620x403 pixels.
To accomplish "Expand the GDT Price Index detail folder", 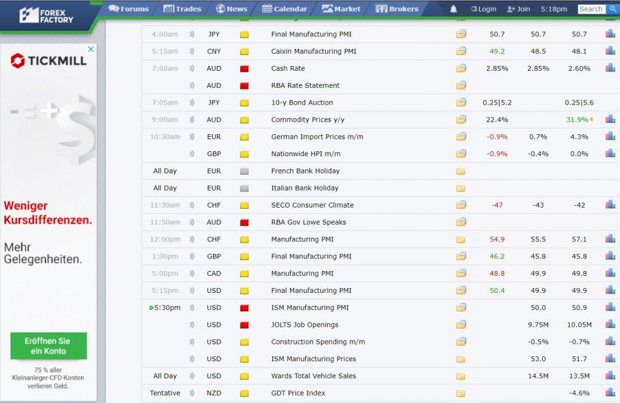I will 461,393.
